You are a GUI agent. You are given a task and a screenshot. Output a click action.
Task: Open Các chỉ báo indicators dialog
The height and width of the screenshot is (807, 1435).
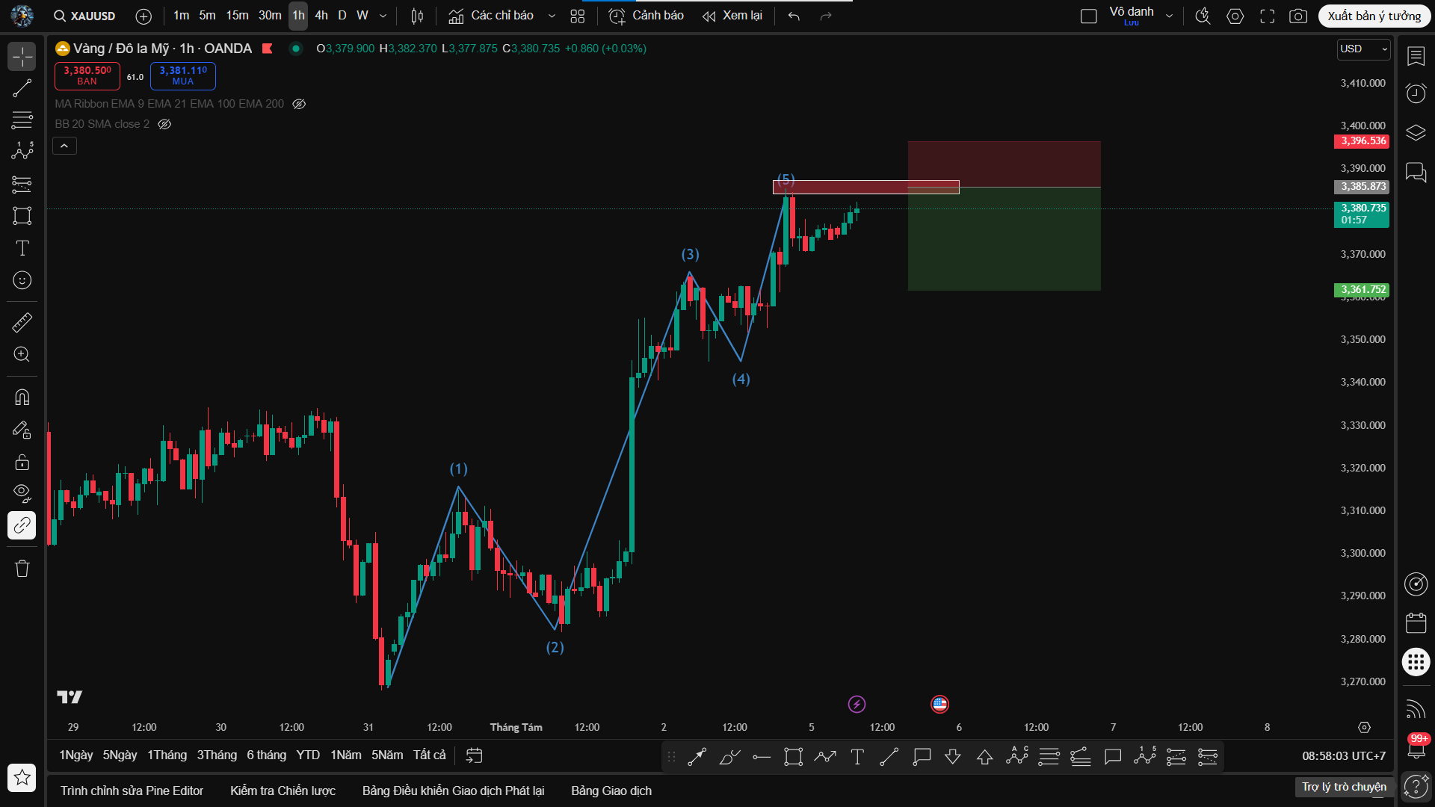coord(491,16)
